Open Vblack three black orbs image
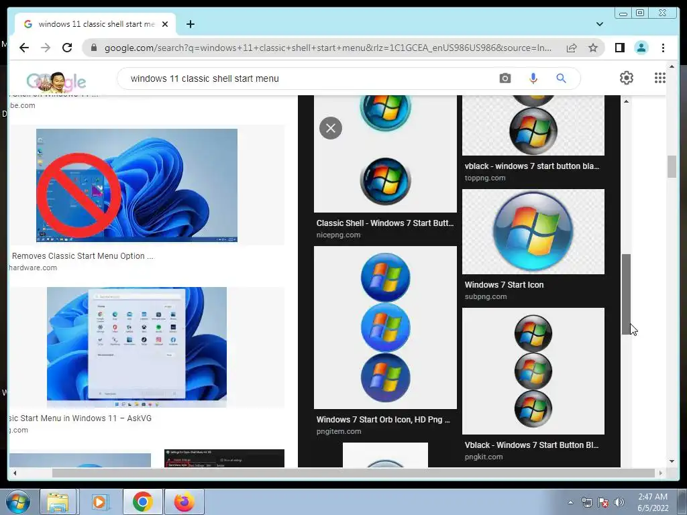This screenshot has height=515, width=687. pos(533,371)
